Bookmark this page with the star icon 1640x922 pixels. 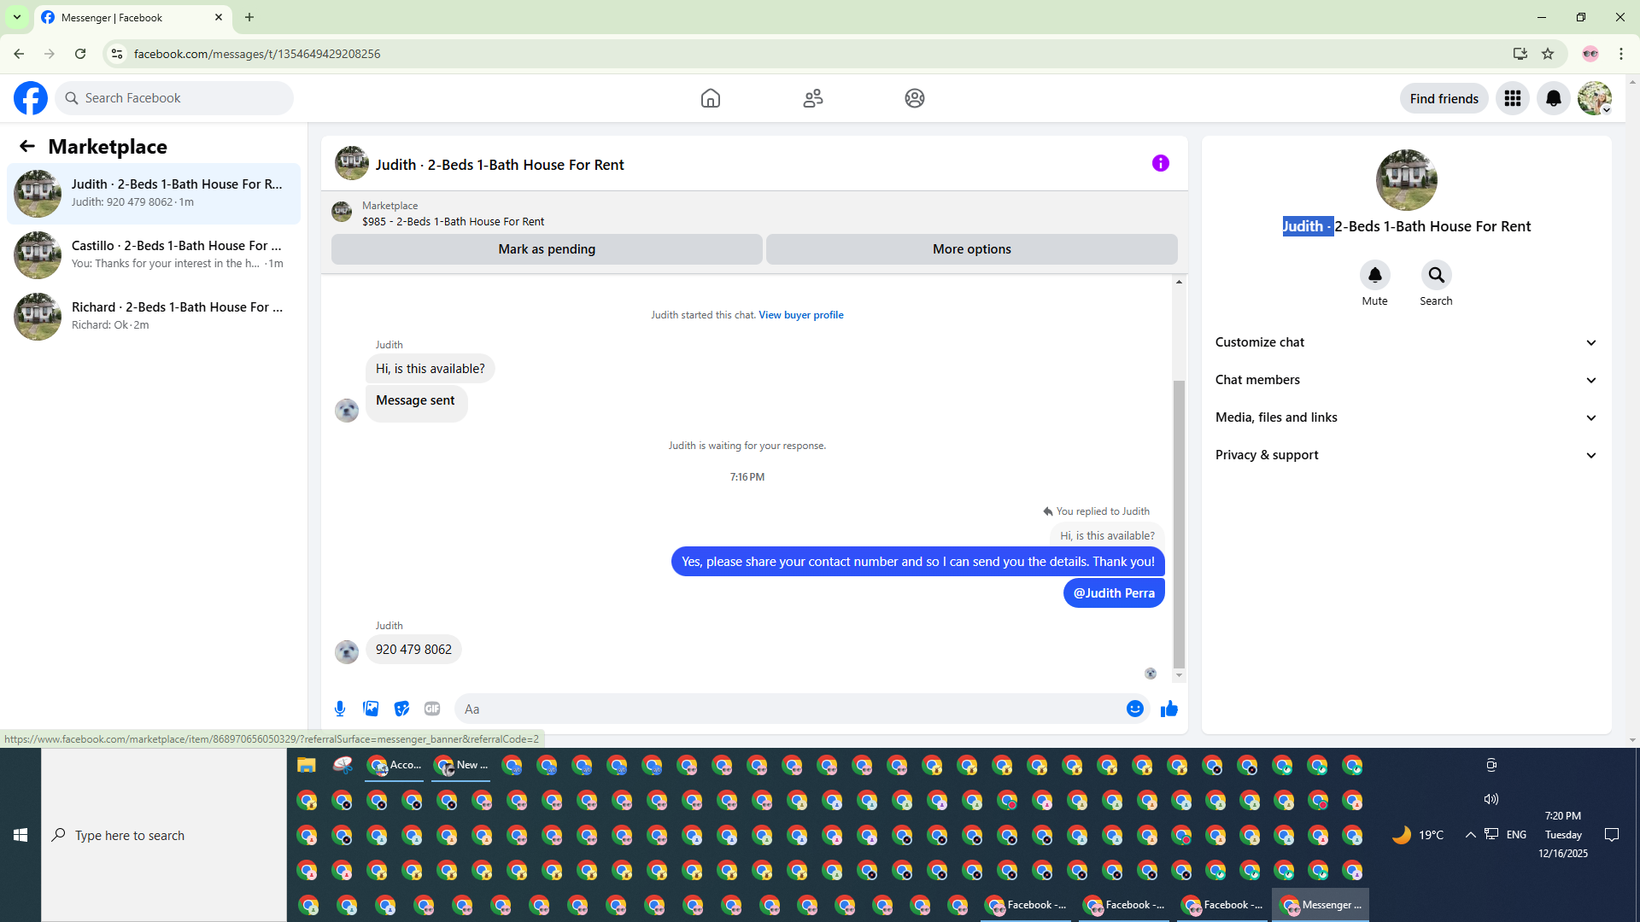1547,54
